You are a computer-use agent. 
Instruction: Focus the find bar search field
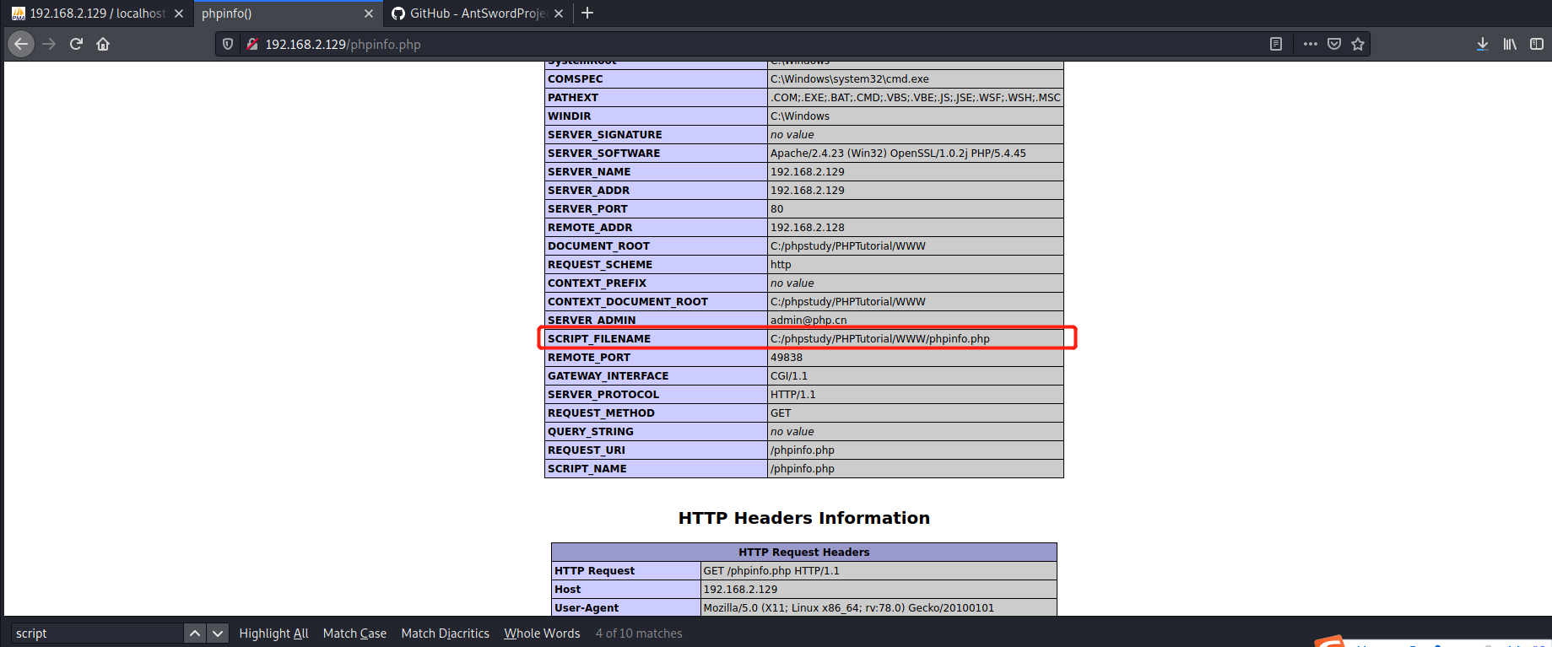click(97, 634)
